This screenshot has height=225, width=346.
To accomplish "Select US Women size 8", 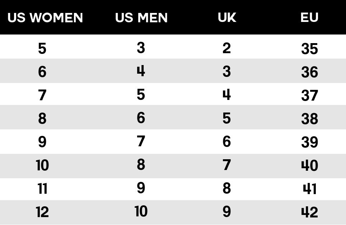I will [x=42, y=119].
